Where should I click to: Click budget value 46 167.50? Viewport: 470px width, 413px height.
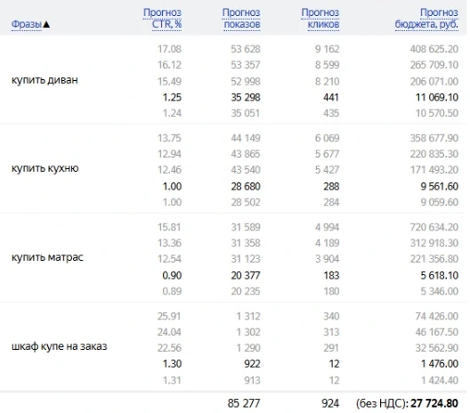(x=437, y=332)
